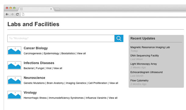Open the Influenza Varaints link

[96, 98]
